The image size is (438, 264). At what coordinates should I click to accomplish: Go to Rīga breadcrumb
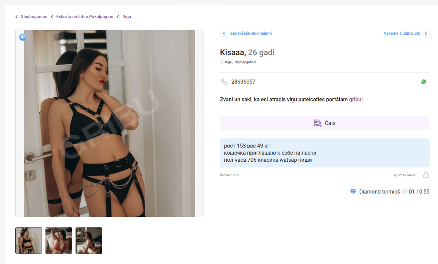tap(127, 17)
